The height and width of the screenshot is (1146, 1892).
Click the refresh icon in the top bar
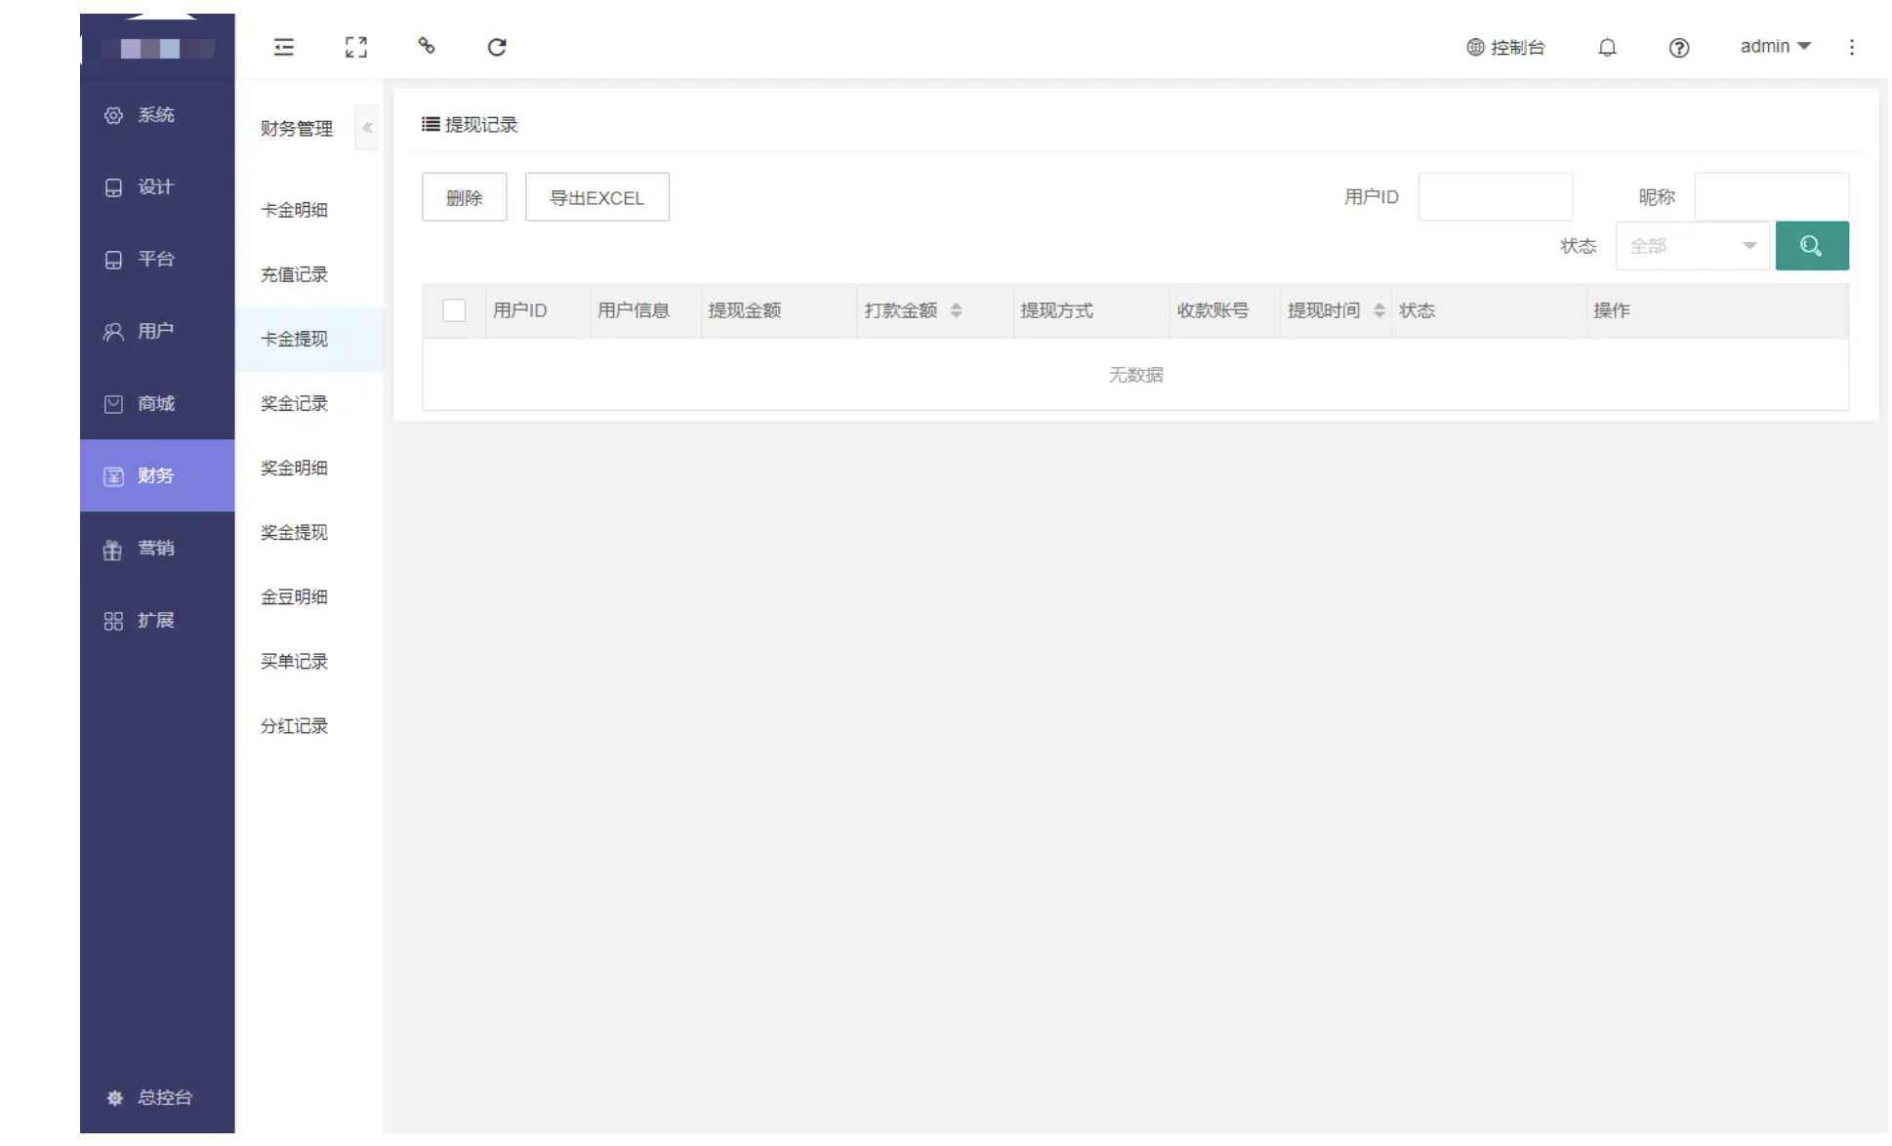click(x=497, y=47)
